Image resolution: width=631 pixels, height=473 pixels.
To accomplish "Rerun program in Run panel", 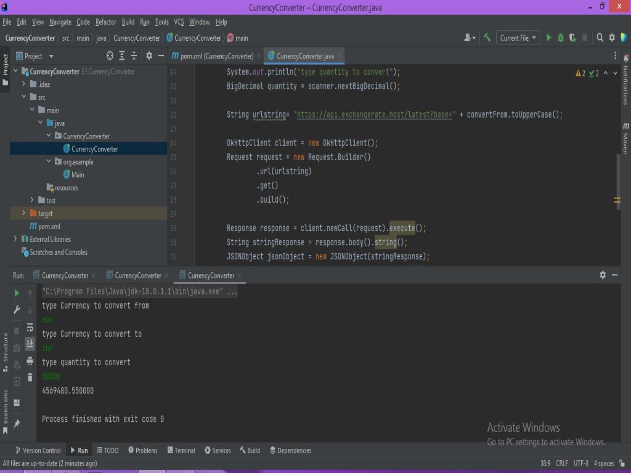I will 17,293.
